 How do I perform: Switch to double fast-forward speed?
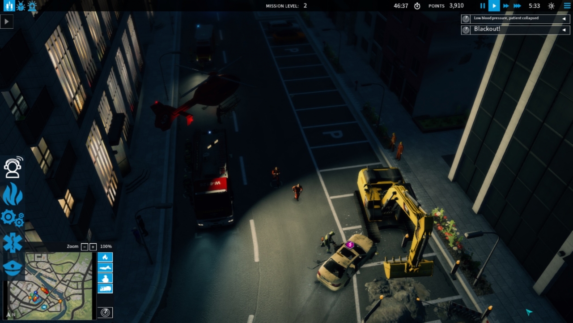tap(506, 6)
